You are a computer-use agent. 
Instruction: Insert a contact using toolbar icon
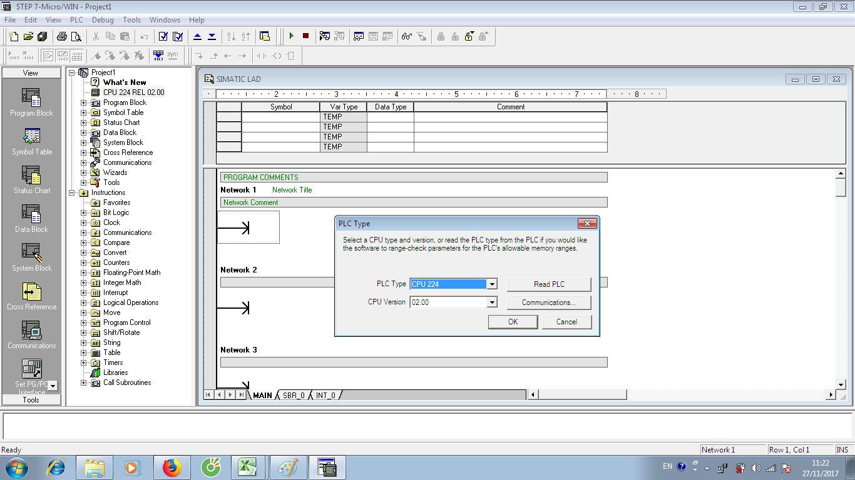pos(261,56)
